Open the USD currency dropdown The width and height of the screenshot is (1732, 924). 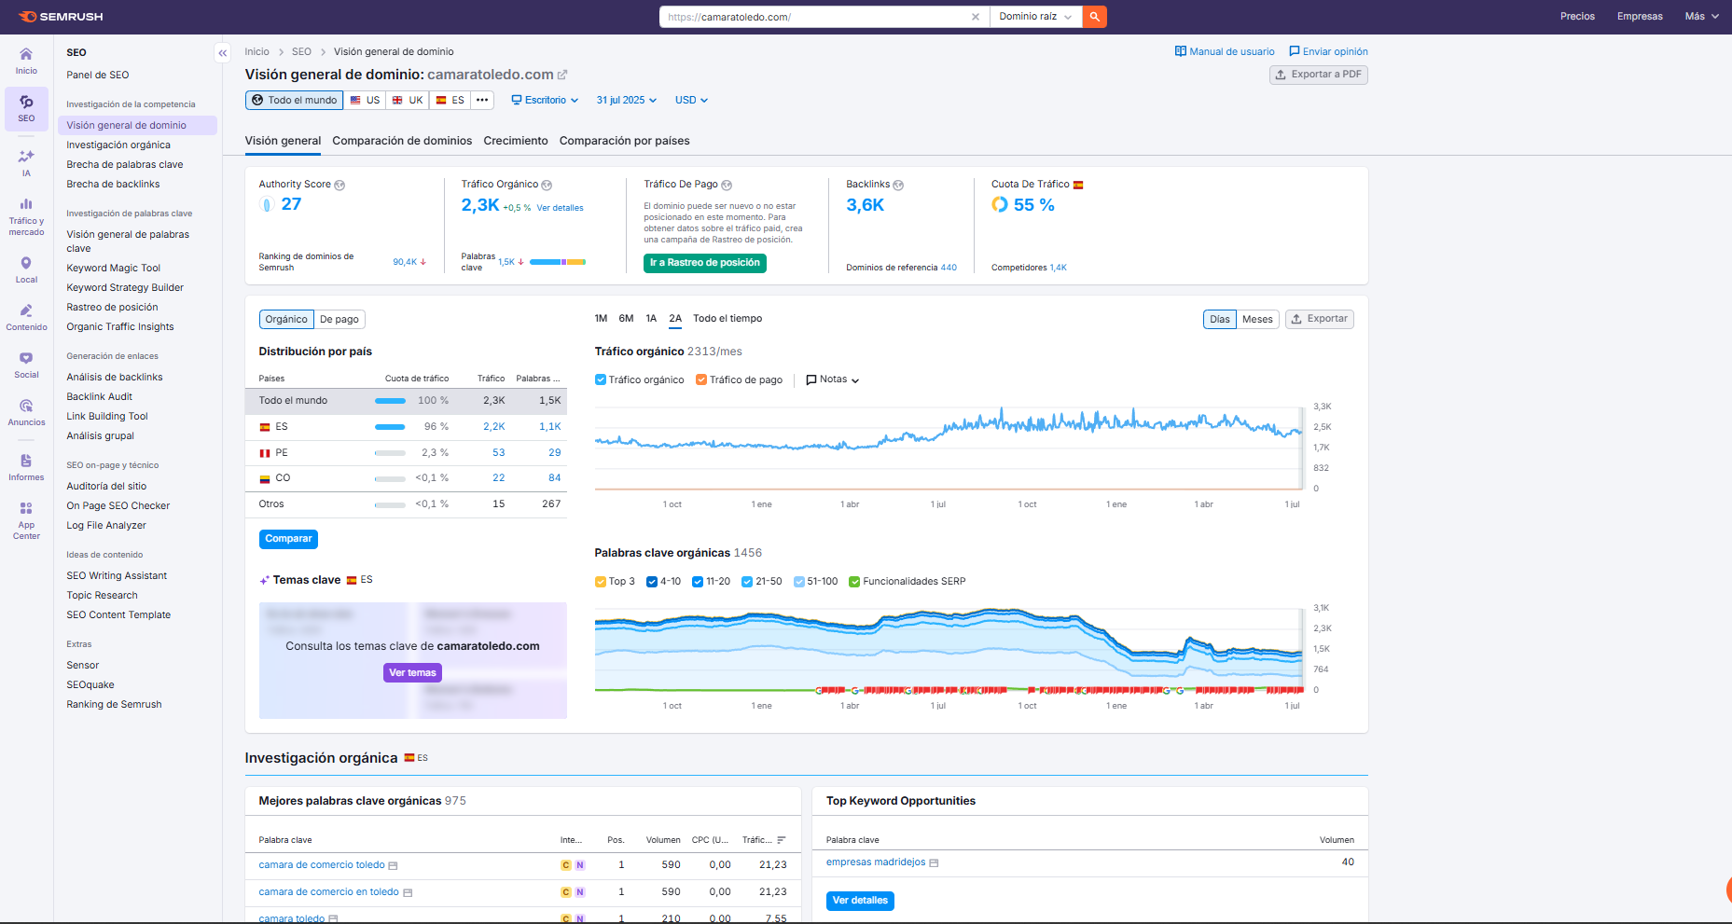tap(691, 101)
